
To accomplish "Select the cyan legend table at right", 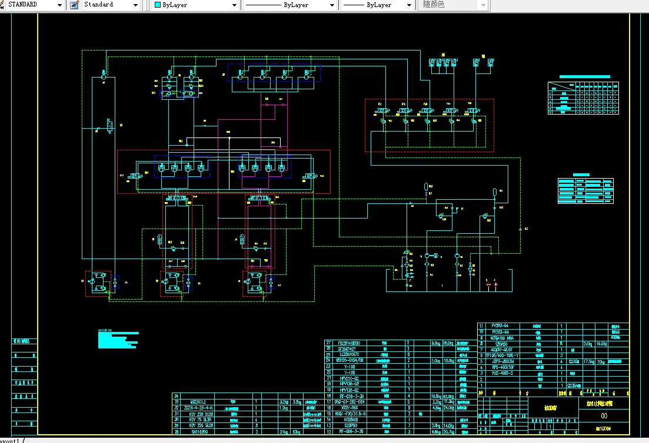I will click(585, 190).
